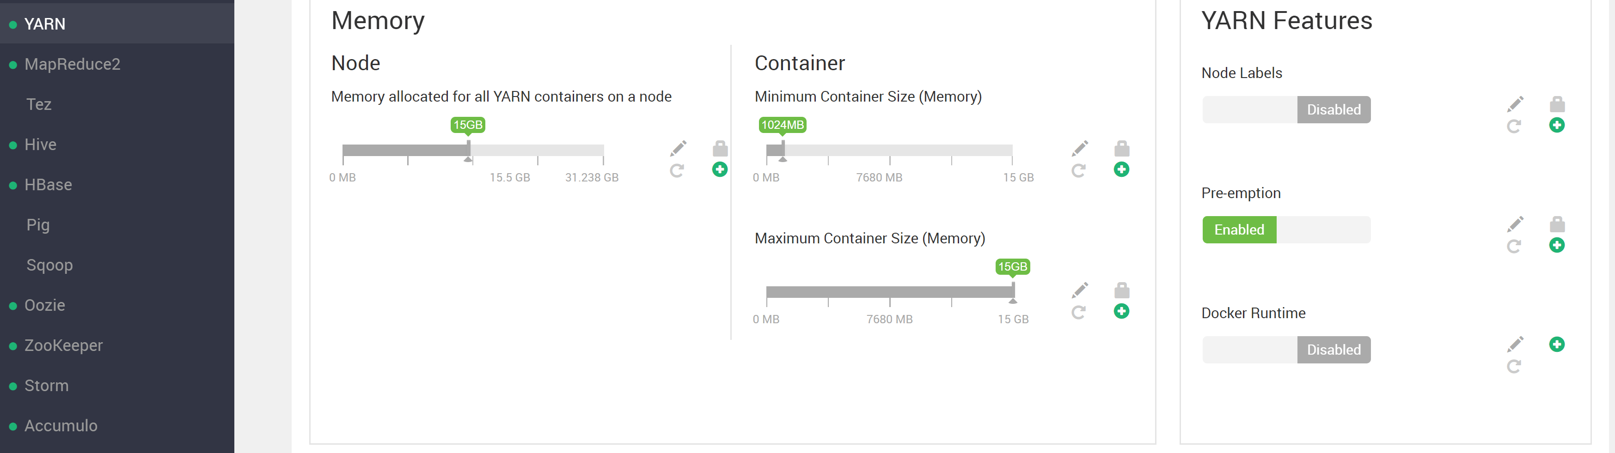Click the lock icon for Minimum Container Size
Image resolution: width=1615 pixels, height=453 pixels.
pyautogui.click(x=1122, y=149)
